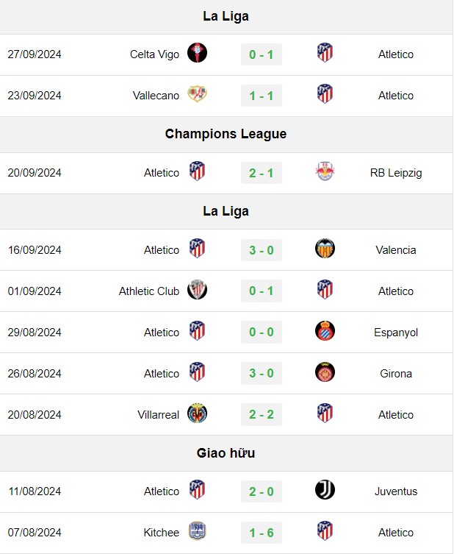
Task: Open the 2 - 2 Villarreal match score
Action: point(262,414)
